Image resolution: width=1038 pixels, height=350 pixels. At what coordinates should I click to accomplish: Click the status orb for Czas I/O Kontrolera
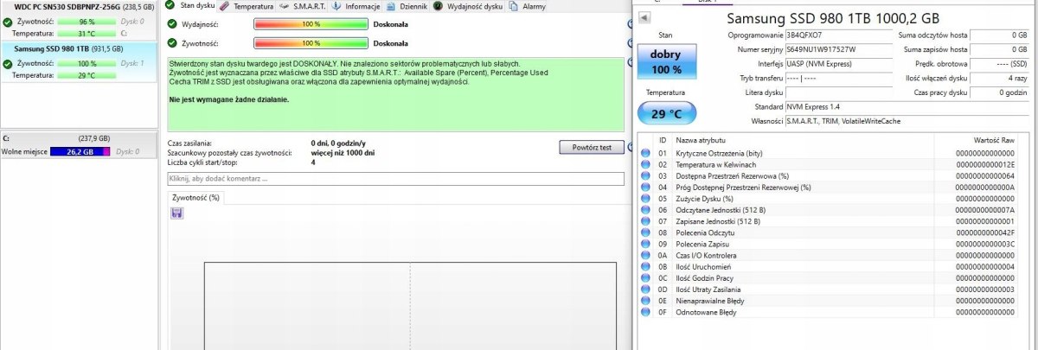645,255
